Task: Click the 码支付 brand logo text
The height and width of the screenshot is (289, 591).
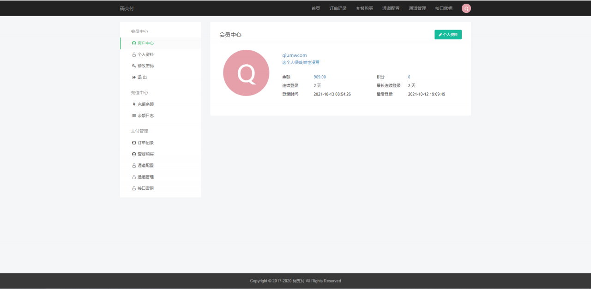Action: pos(127,8)
